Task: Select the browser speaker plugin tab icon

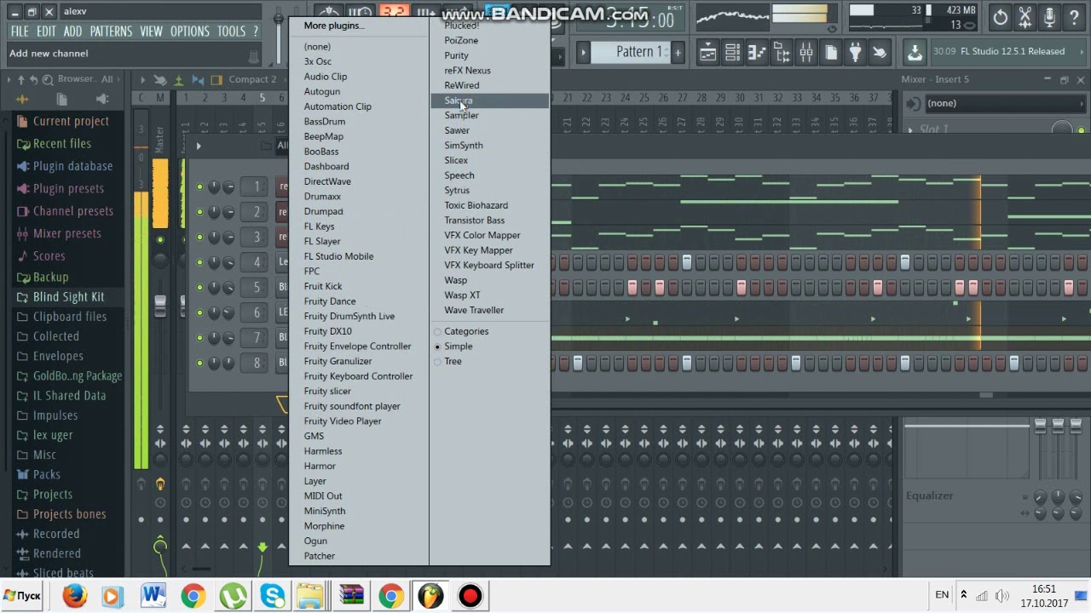Action: click(102, 100)
